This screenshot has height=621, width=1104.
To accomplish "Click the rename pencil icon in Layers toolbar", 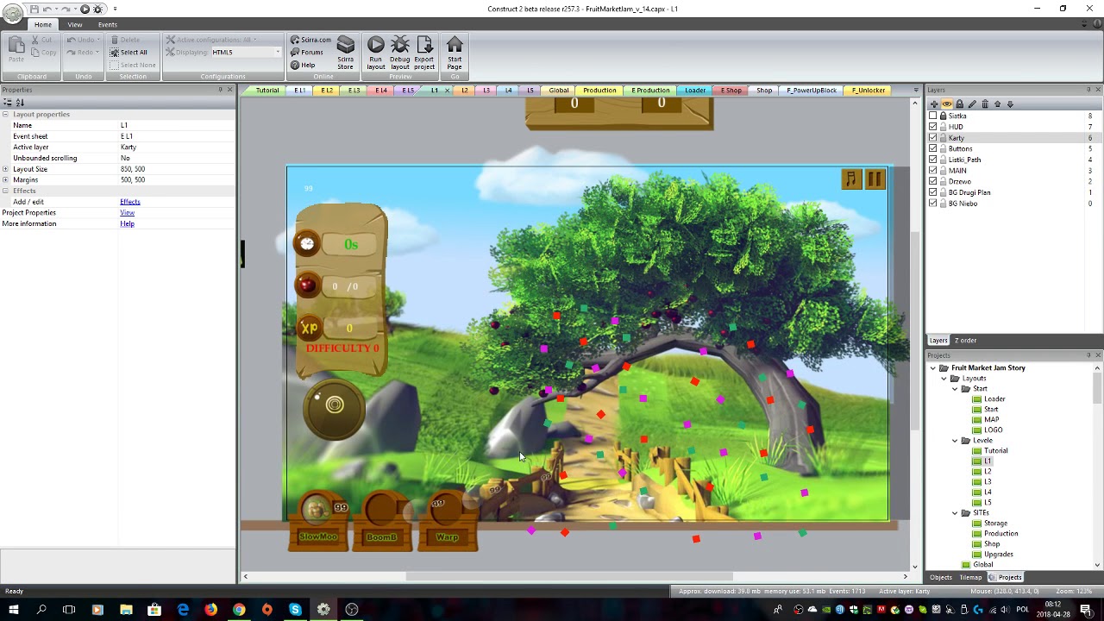I will pyautogui.click(x=972, y=104).
